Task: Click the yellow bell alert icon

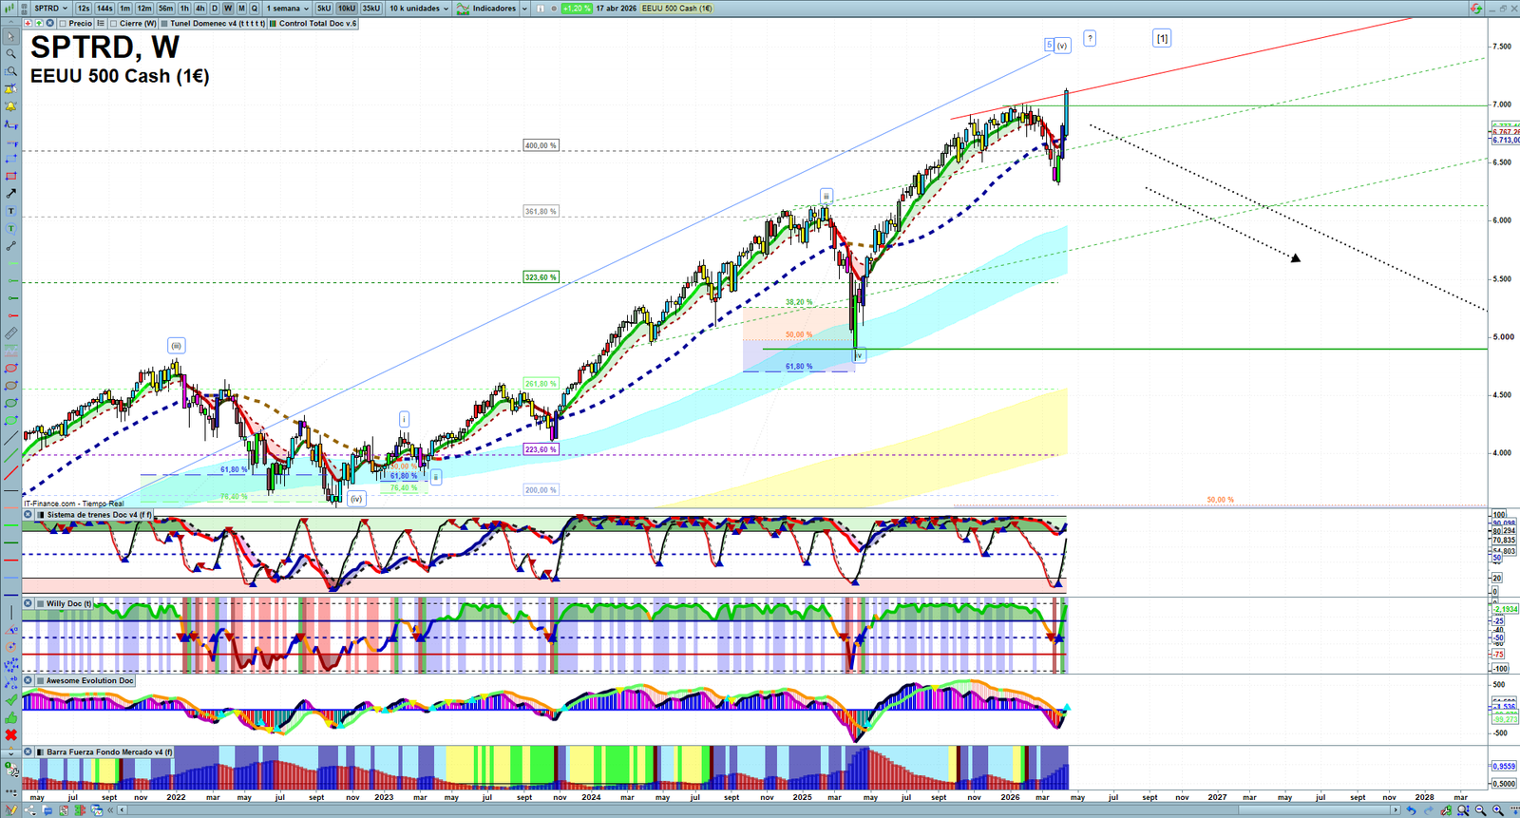Action: [x=10, y=106]
